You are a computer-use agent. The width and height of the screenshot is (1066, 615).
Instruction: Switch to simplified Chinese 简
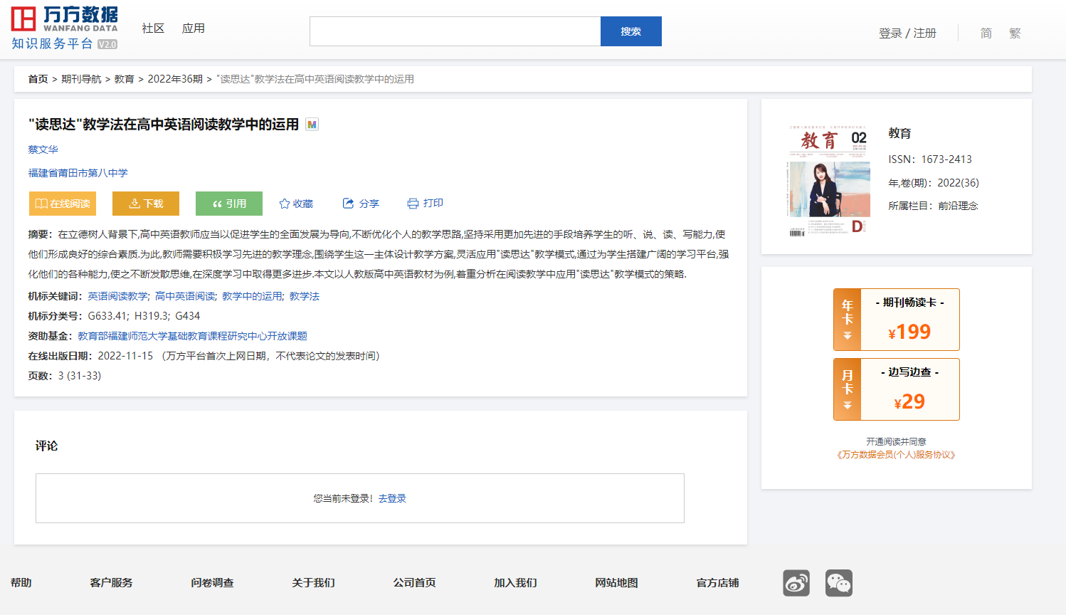[x=986, y=33]
